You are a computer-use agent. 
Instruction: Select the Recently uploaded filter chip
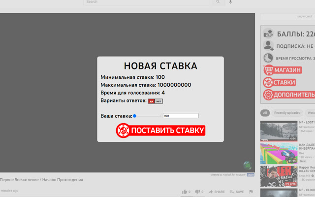coord(287,113)
